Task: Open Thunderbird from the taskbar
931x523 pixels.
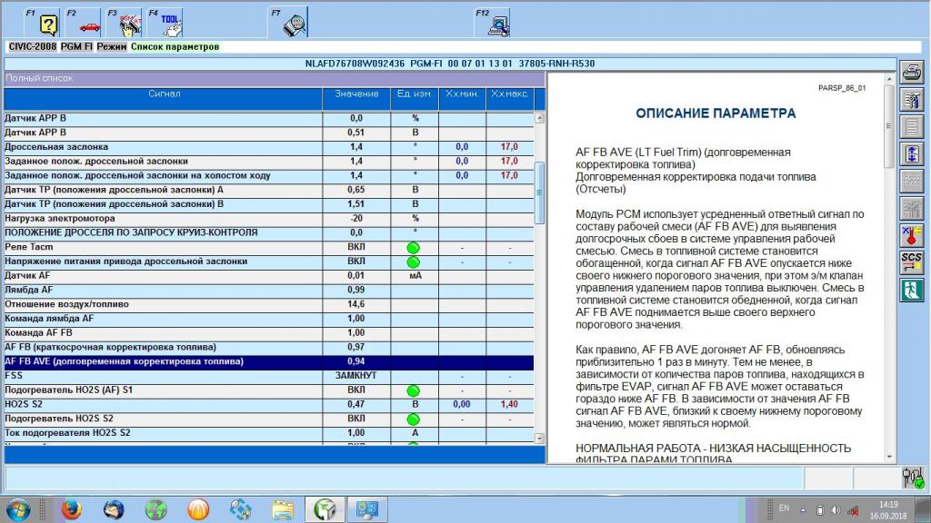Action: tap(114, 509)
